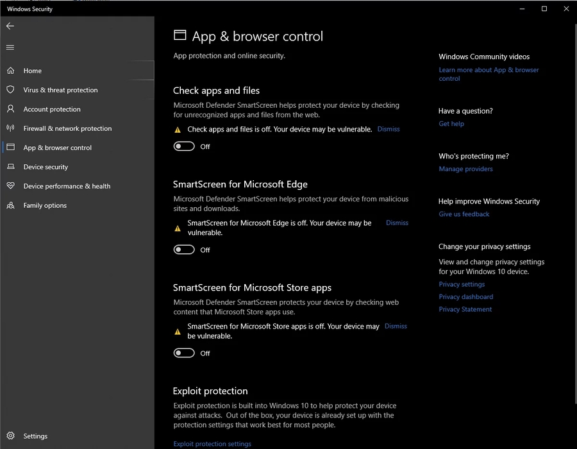Enable SmartScreen for Microsoft Store apps toggle

click(184, 353)
